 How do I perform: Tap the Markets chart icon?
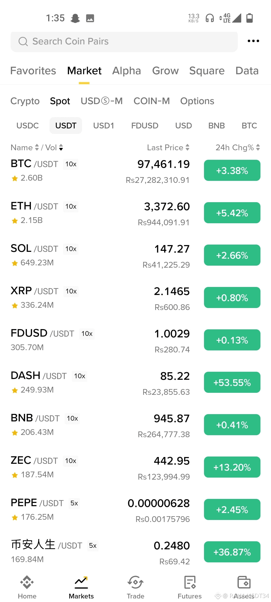81,582
